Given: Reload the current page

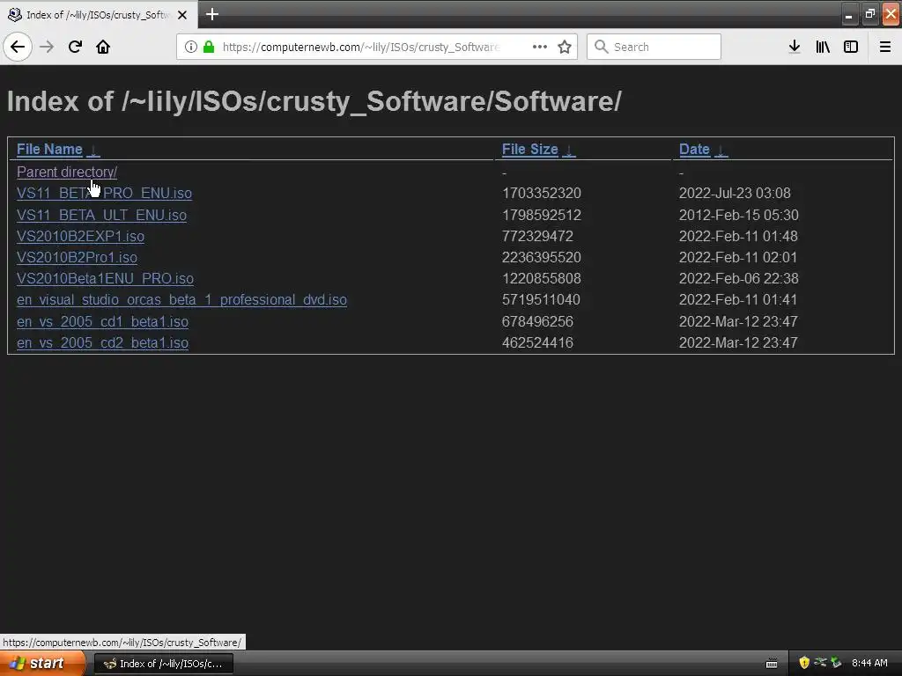Looking at the screenshot, I should pyautogui.click(x=75, y=47).
